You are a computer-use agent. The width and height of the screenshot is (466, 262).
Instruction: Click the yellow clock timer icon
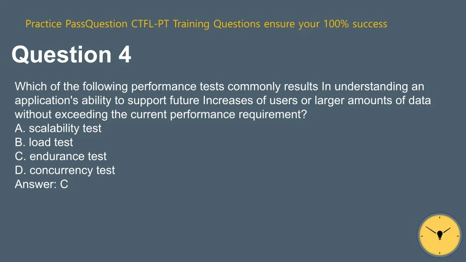pos(440,236)
